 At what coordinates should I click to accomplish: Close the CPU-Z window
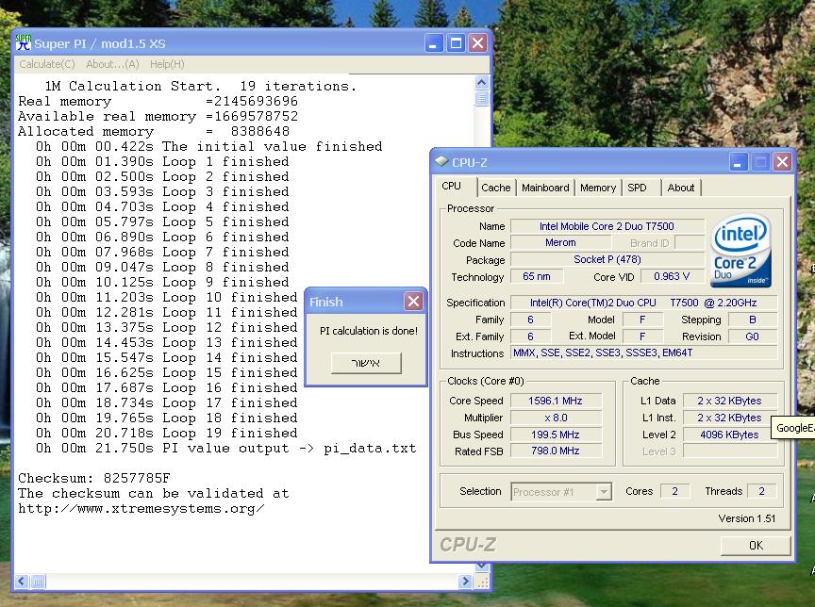[x=783, y=162]
